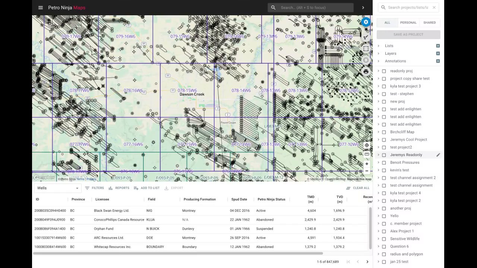Check the kyla test project 3 checkbox
This screenshot has height=268, width=477.
coord(384,86)
